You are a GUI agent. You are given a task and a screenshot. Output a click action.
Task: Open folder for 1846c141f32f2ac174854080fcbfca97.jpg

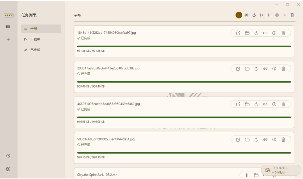tap(247, 33)
